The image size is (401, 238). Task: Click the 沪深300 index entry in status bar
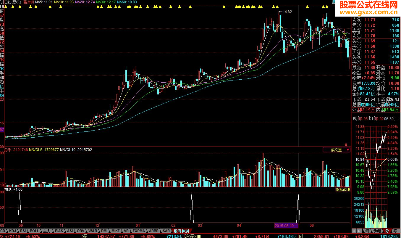pos(193,236)
